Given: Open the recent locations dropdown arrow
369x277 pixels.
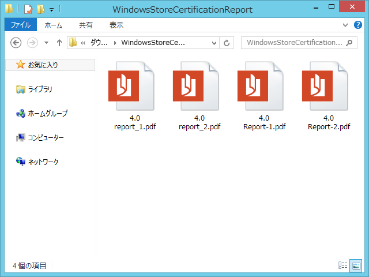Looking at the screenshot, I should coord(46,43).
